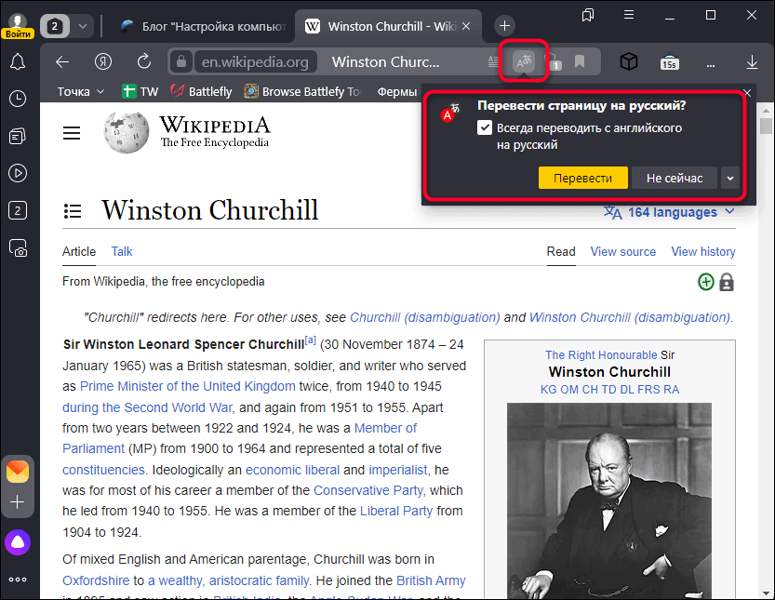Open the 3D cube extension icon

[629, 61]
